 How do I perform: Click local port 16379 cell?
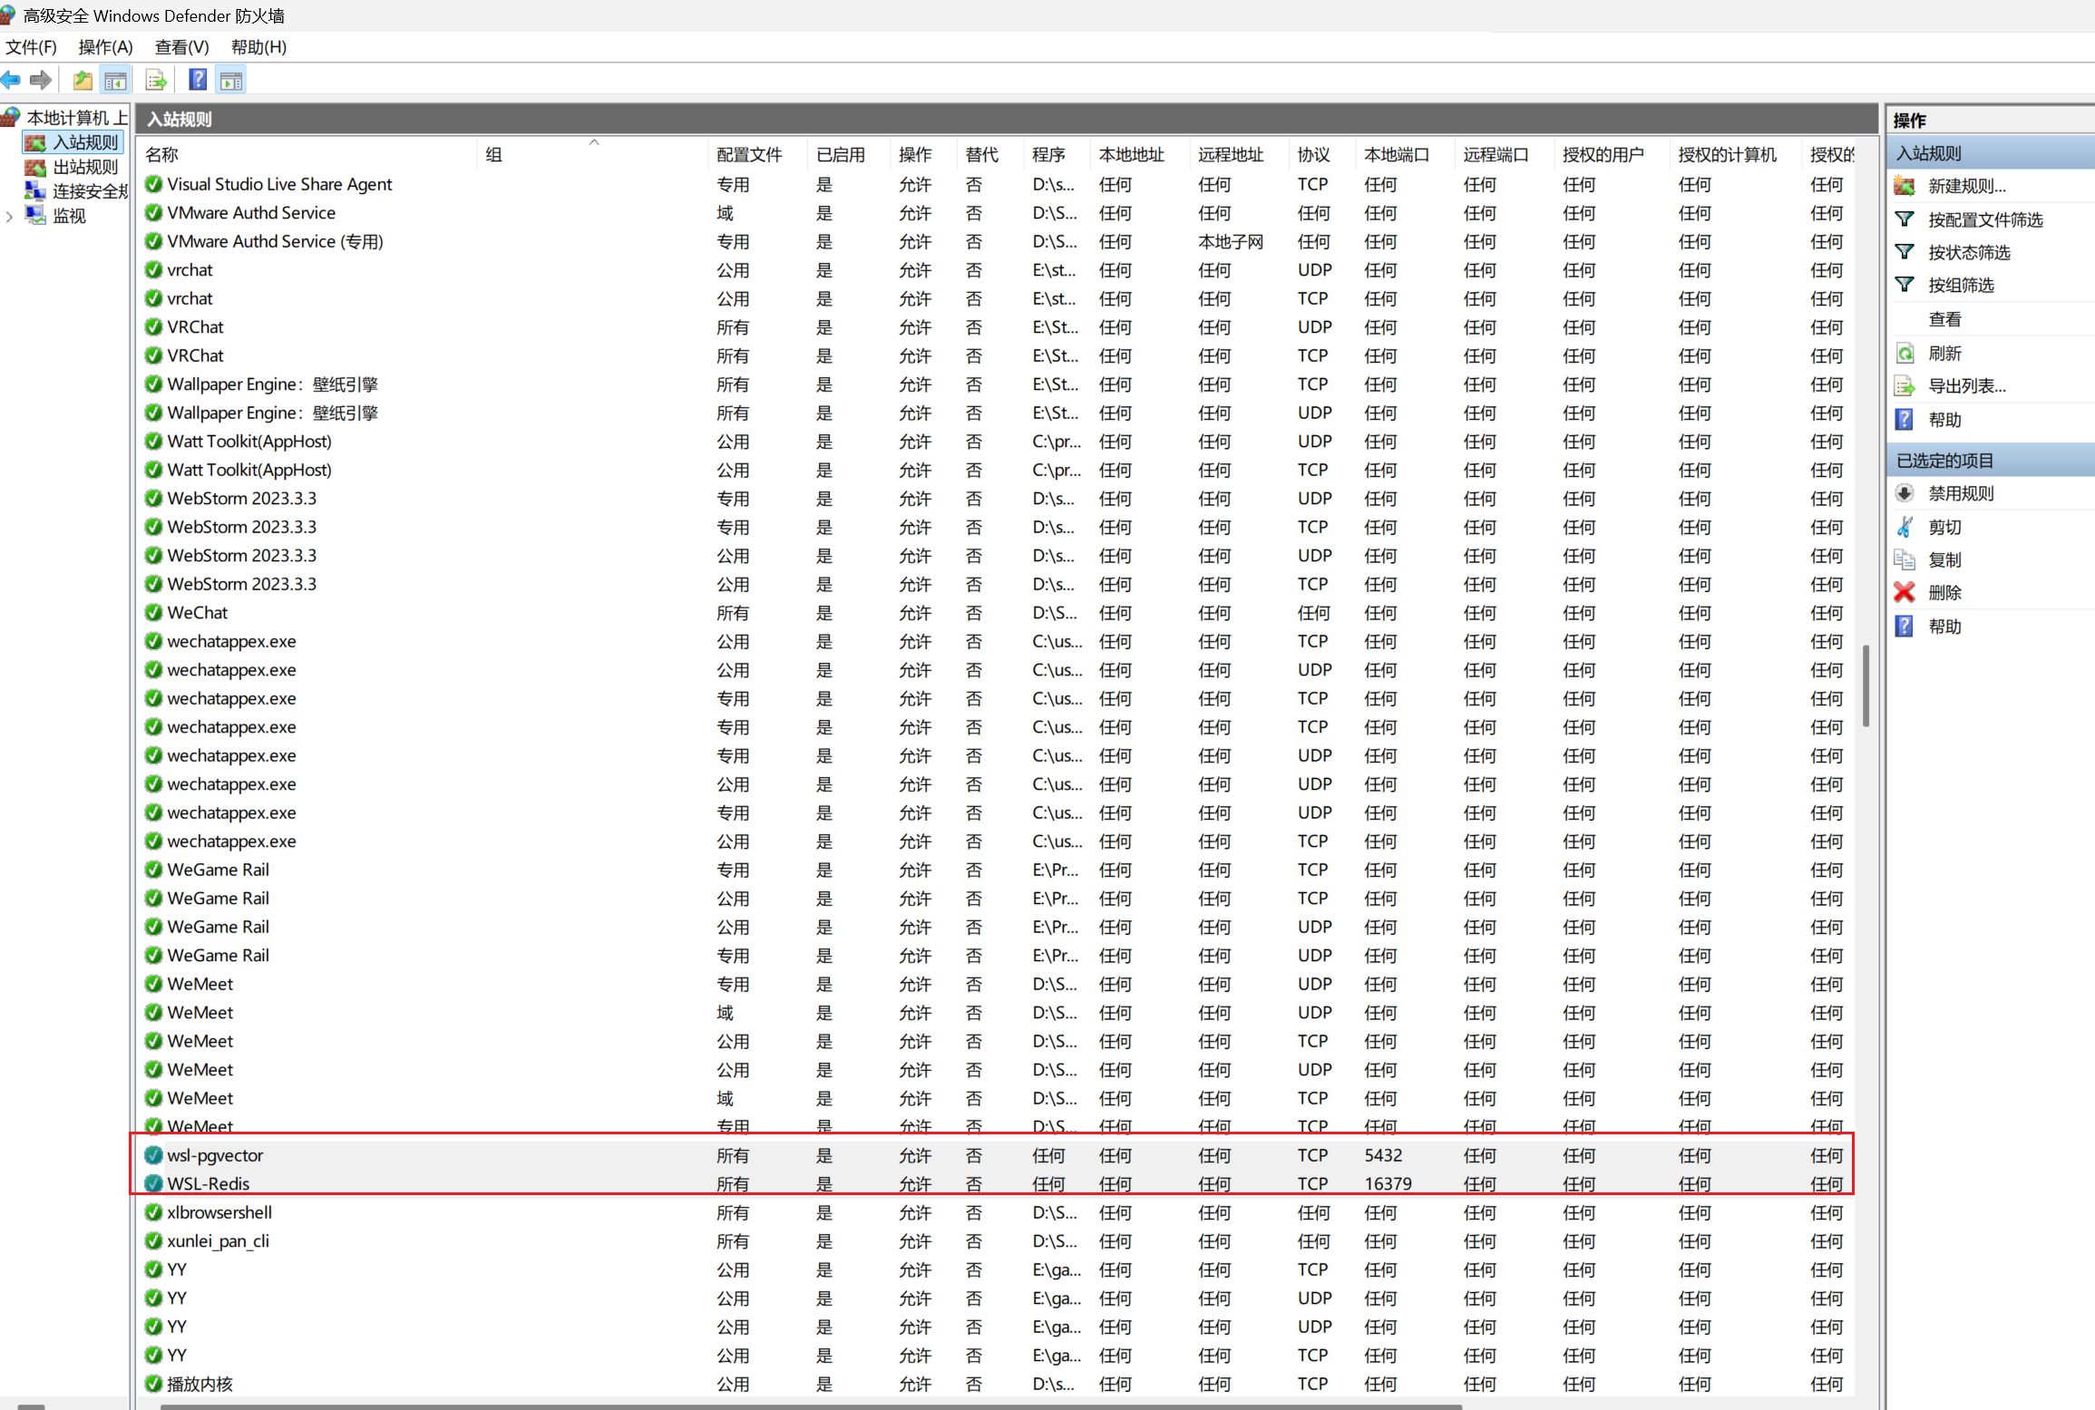[1388, 1183]
